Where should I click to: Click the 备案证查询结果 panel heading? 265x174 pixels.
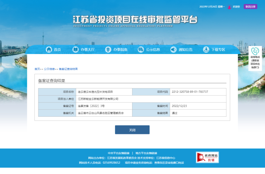(52, 81)
